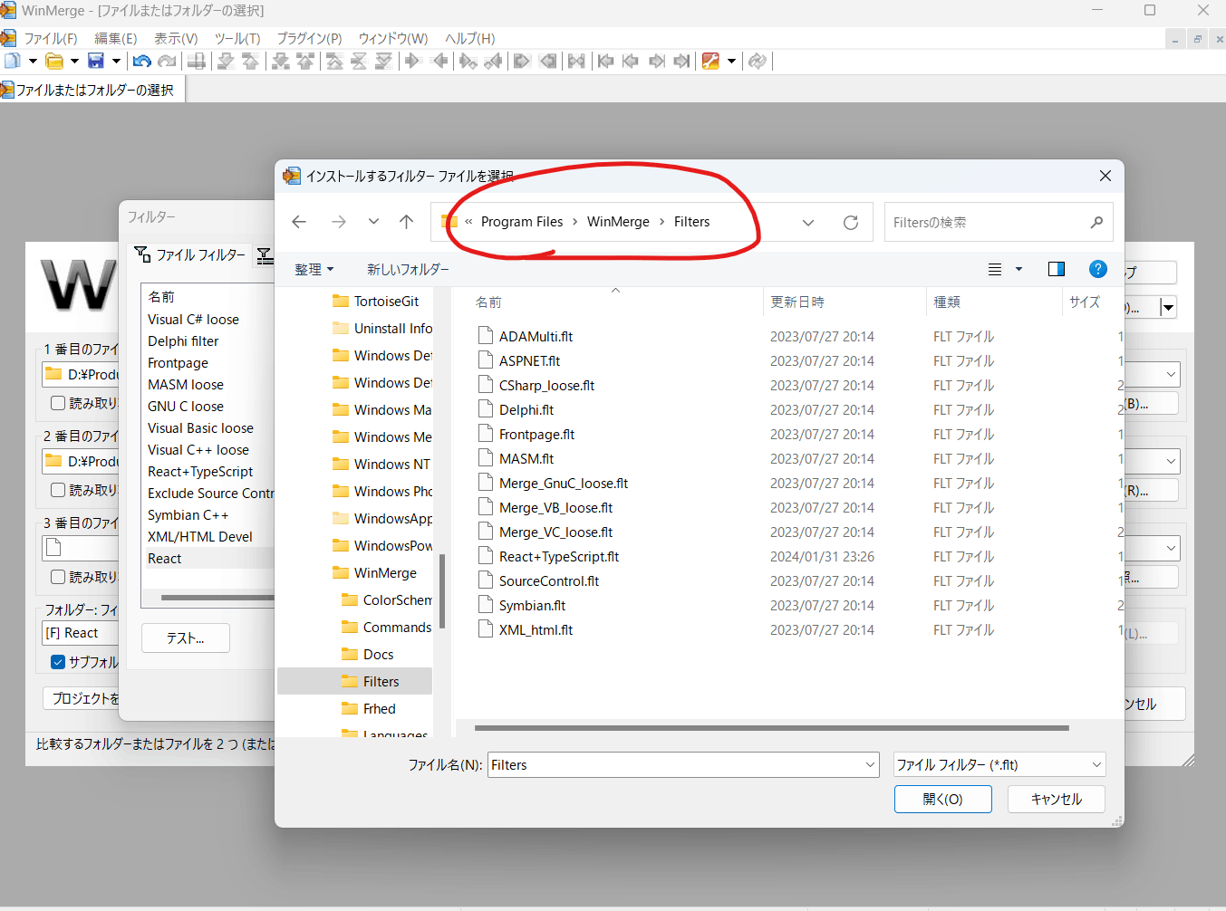
Task: Open the Save dropdown arrow
Action: pyautogui.click(x=116, y=61)
